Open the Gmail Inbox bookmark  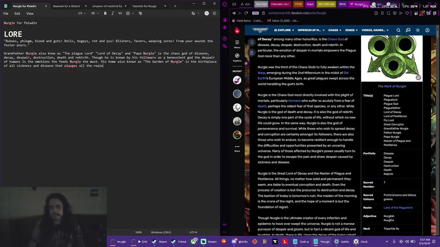283,21
